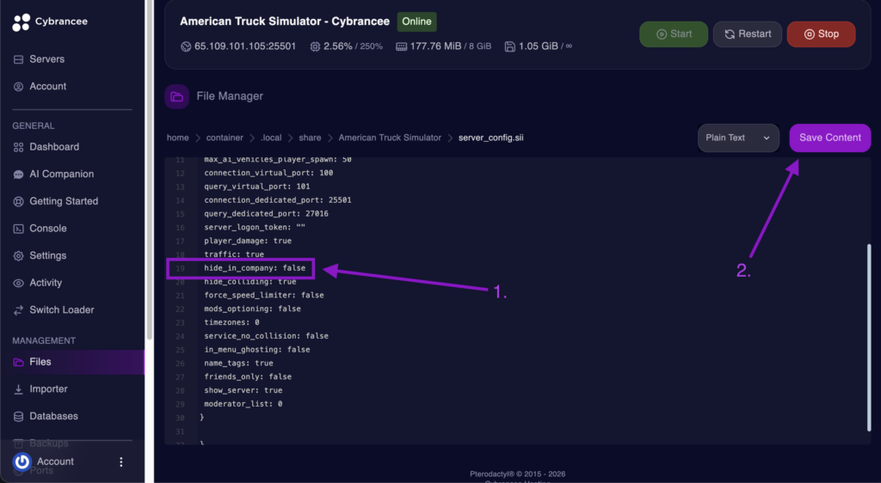The height and width of the screenshot is (483, 881).
Task: Click the server_logon_token line
Action: click(255, 228)
